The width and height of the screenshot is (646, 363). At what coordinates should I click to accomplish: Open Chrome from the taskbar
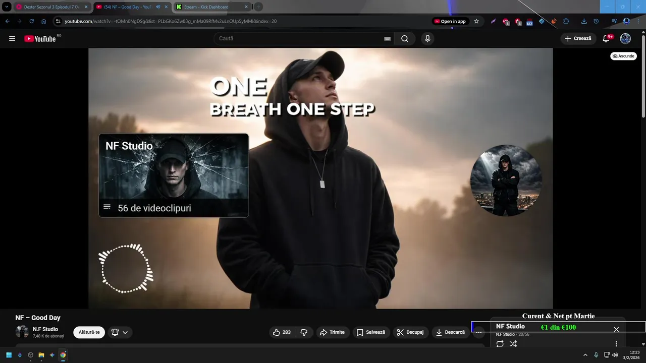[x=63, y=355]
